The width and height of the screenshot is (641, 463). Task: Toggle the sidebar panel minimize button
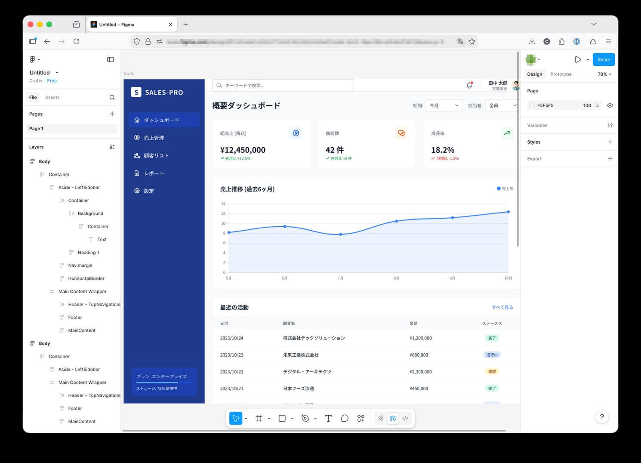(110, 59)
